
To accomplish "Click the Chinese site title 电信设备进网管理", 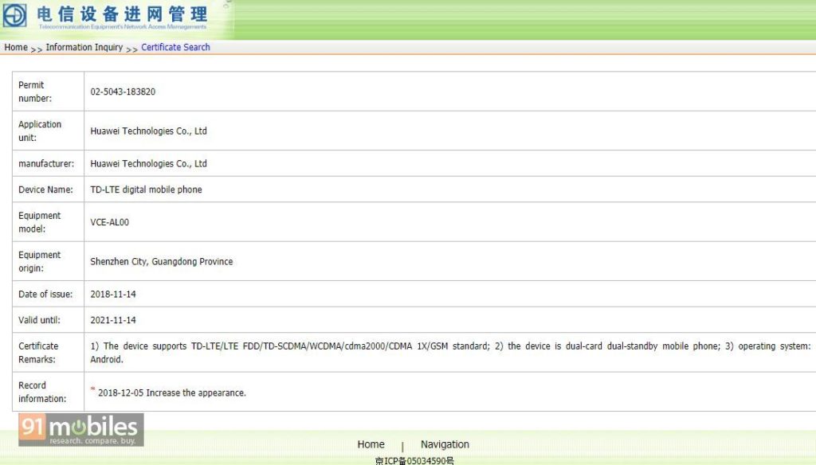I will pyautogui.click(x=122, y=14).
